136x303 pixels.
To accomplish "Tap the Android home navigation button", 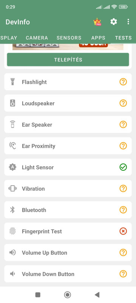I will point(67,295).
